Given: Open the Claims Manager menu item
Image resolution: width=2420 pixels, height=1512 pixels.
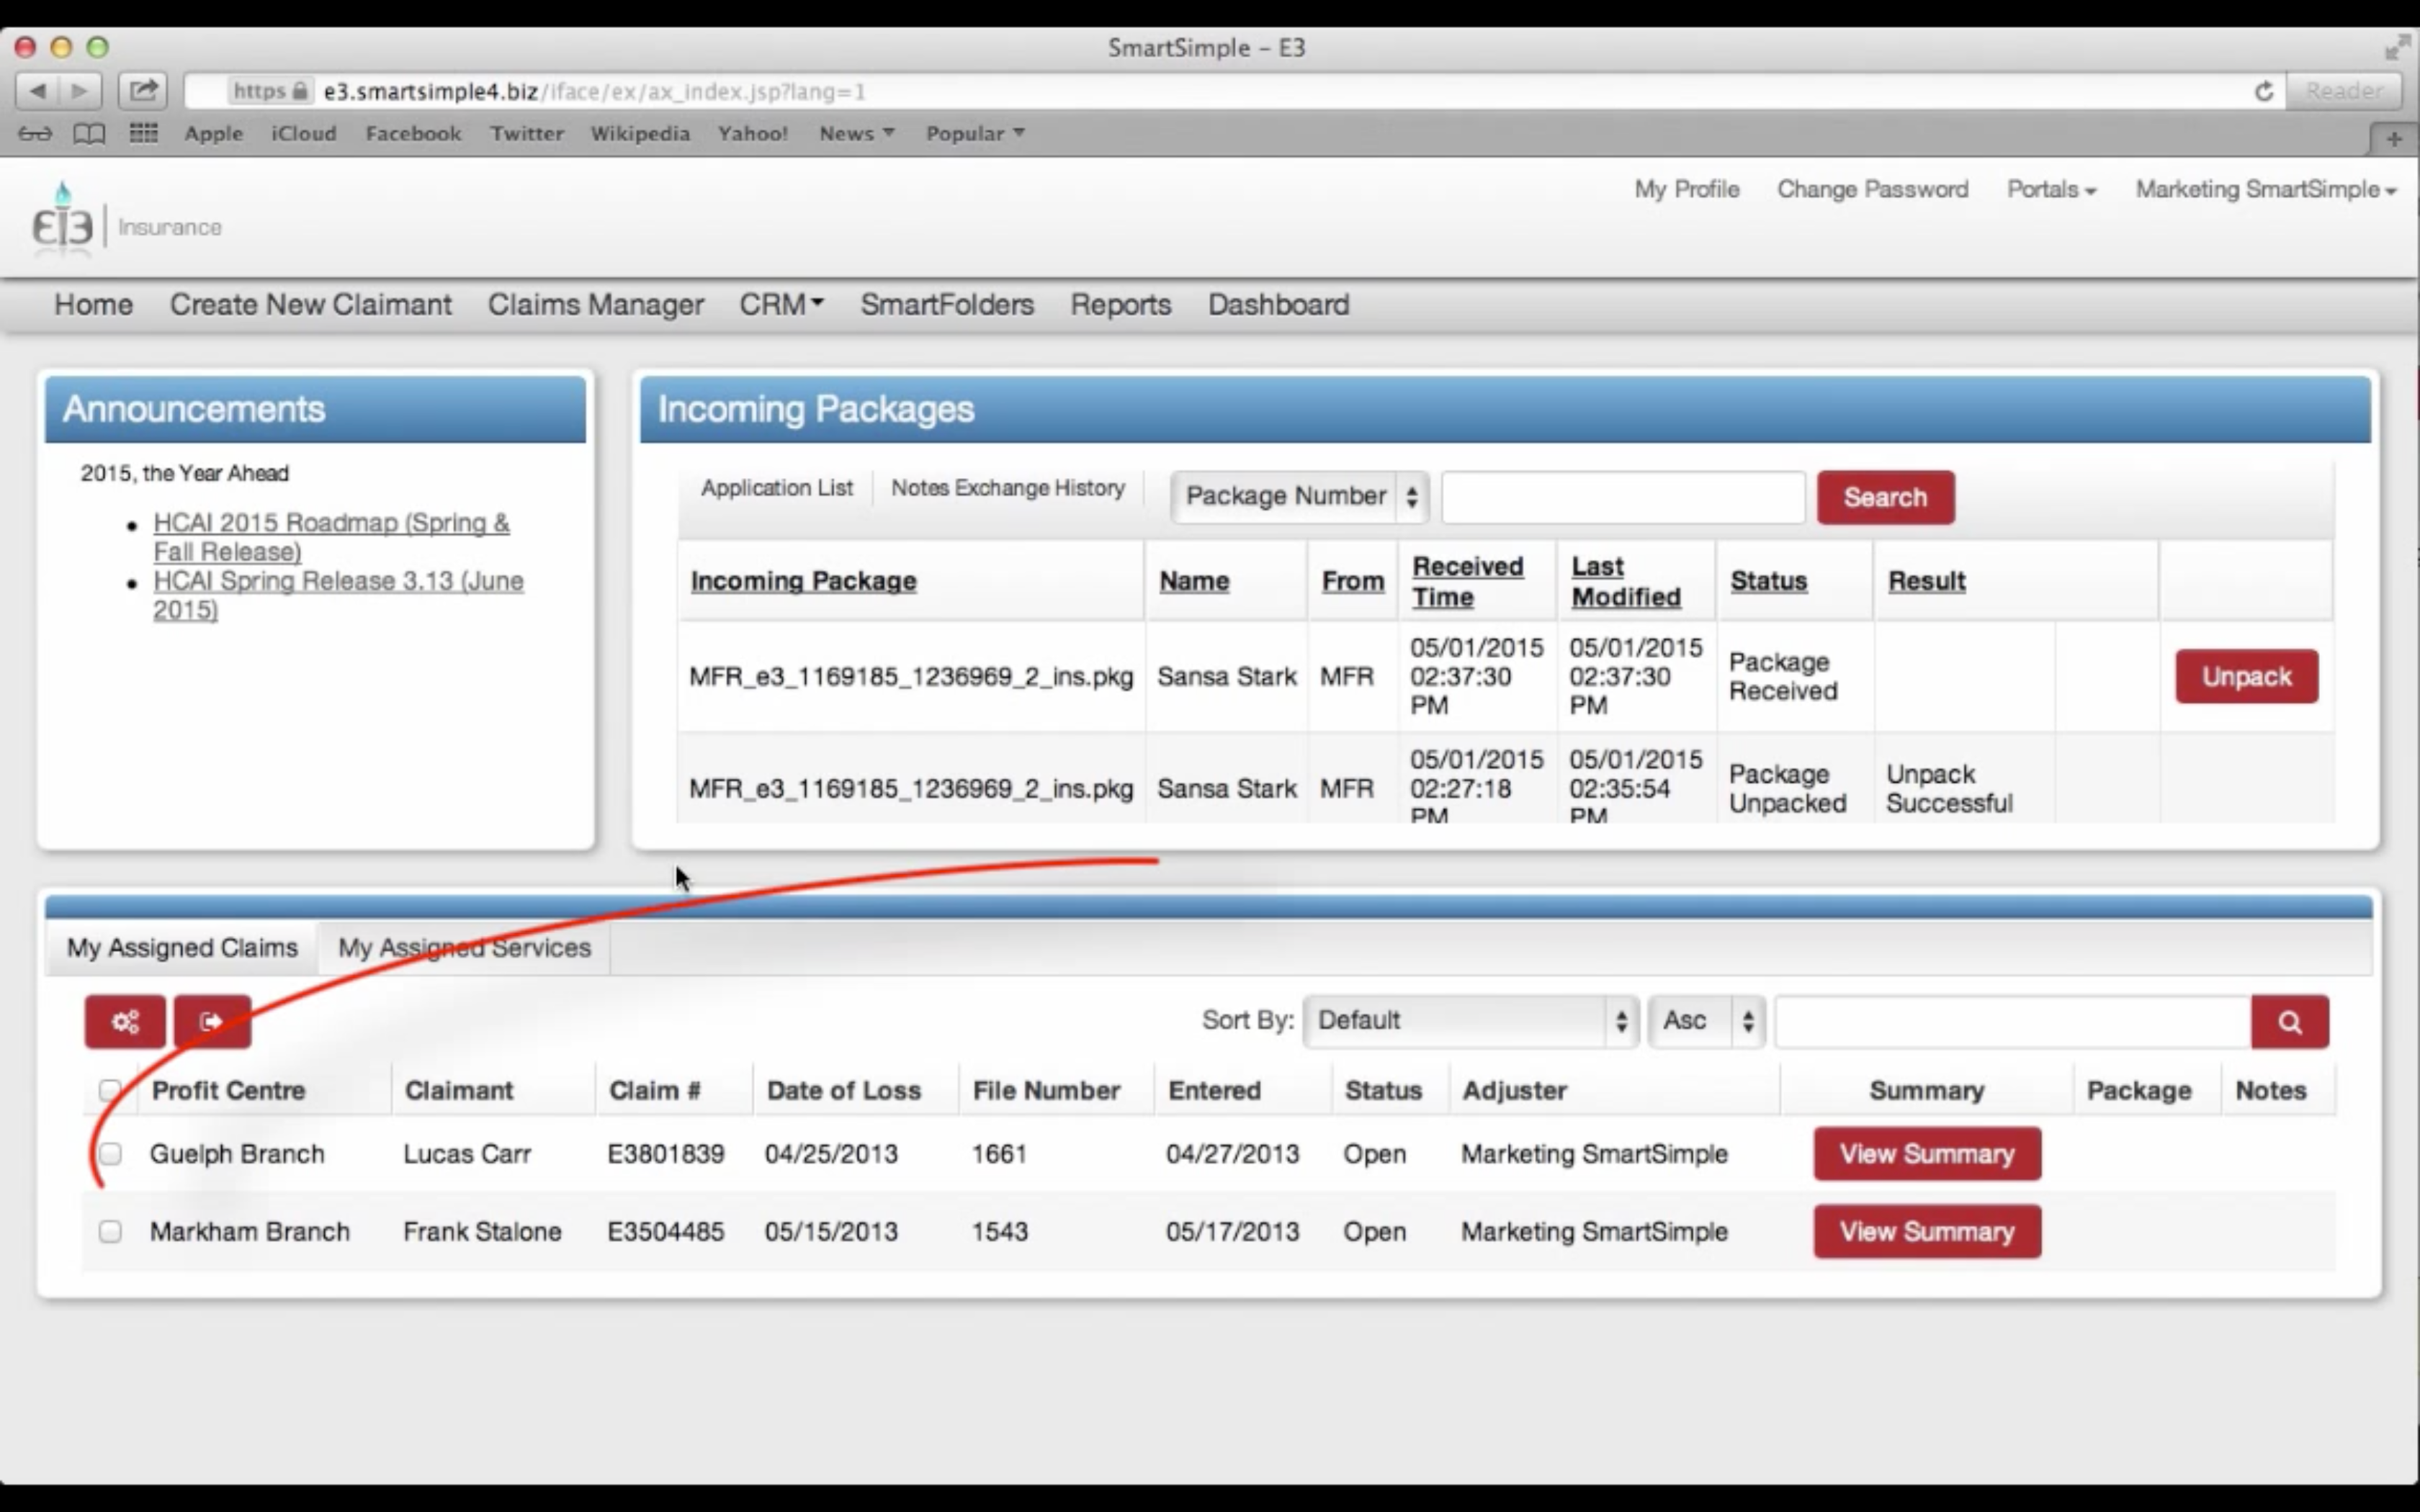Looking at the screenshot, I should pyautogui.click(x=595, y=304).
